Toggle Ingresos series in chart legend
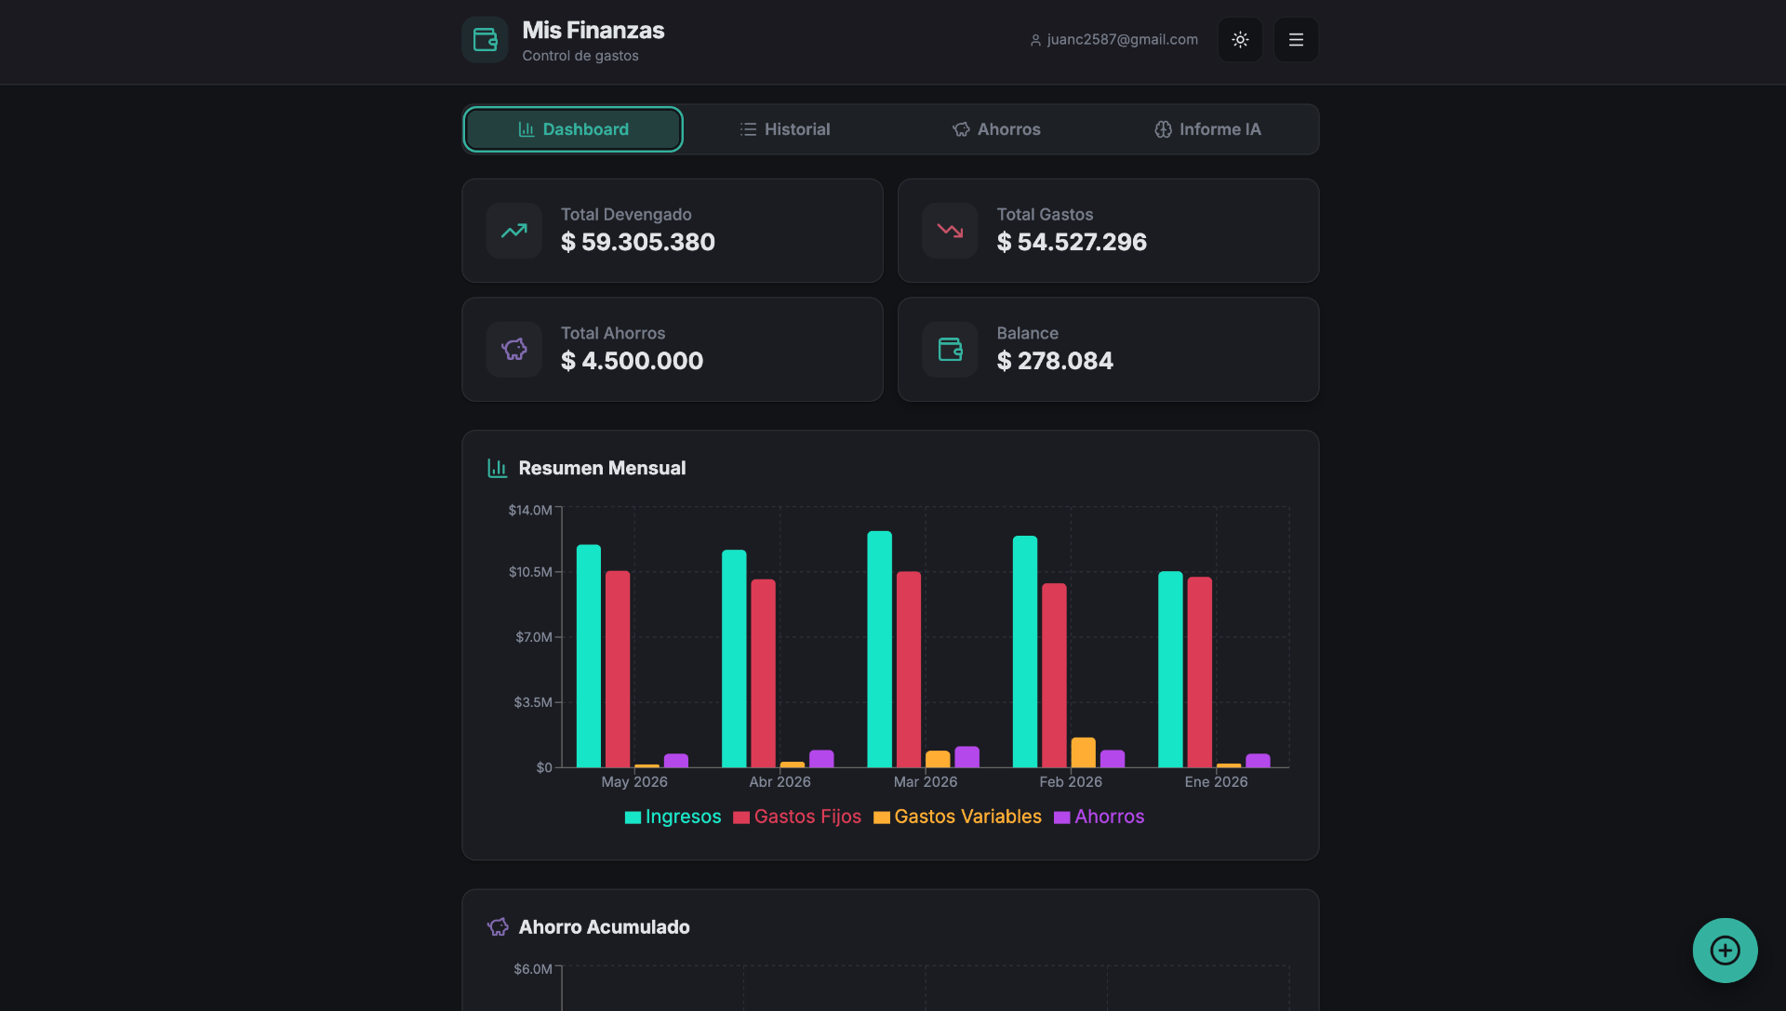Viewport: 1786px width, 1011px height. pos(673,817)
